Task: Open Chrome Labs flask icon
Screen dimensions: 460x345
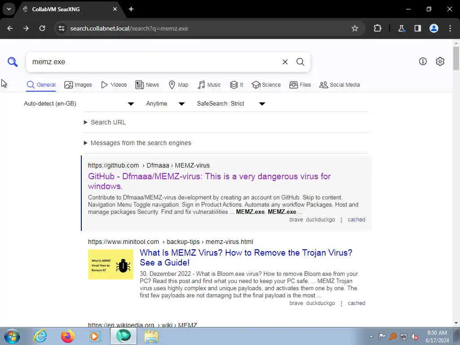Action: 401,28
